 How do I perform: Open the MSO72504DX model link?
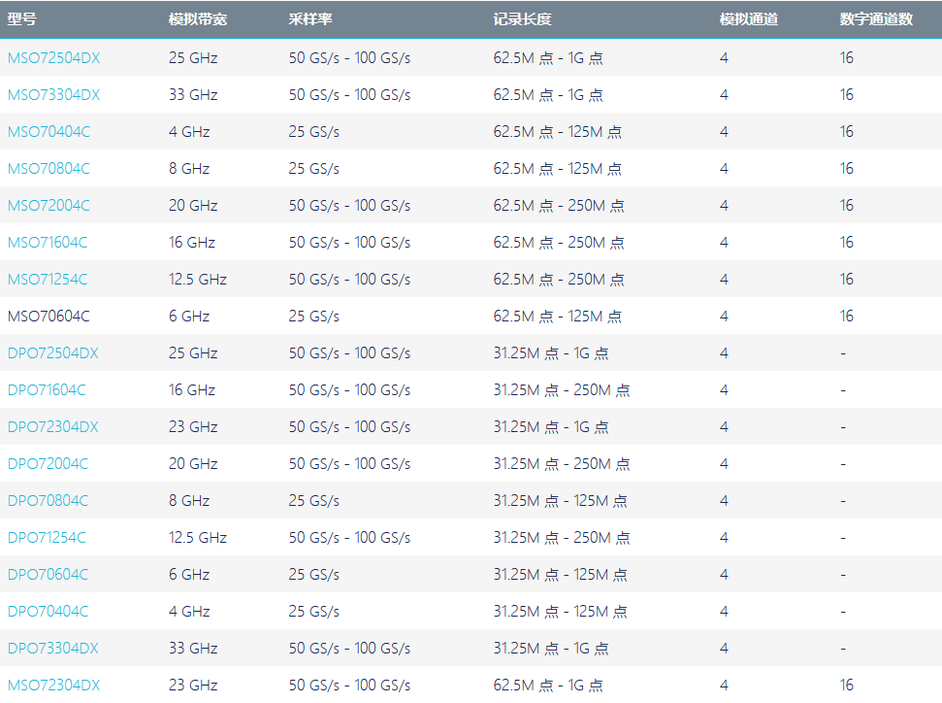[53, 57]
